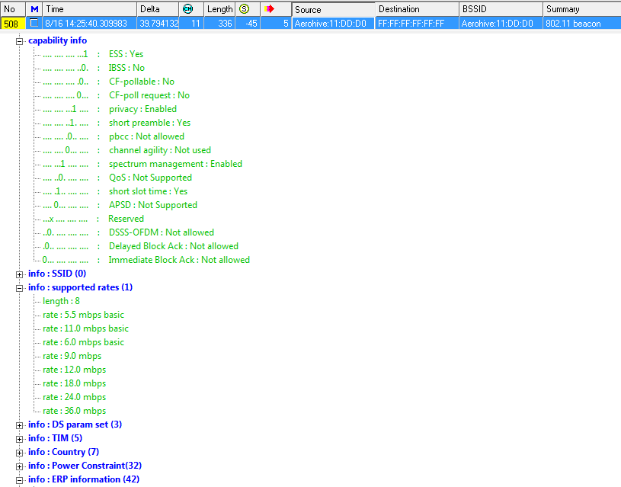Screen dimensions: 621x487
Task: Collapse the capability info tree node
Action: click(20, 41)
